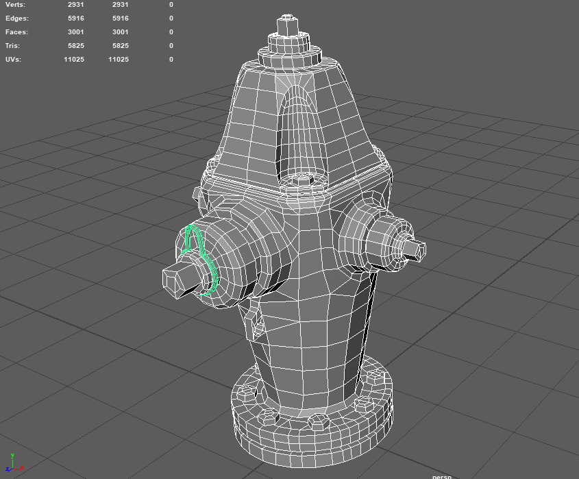Click the persp camera name label

[442, 476]
